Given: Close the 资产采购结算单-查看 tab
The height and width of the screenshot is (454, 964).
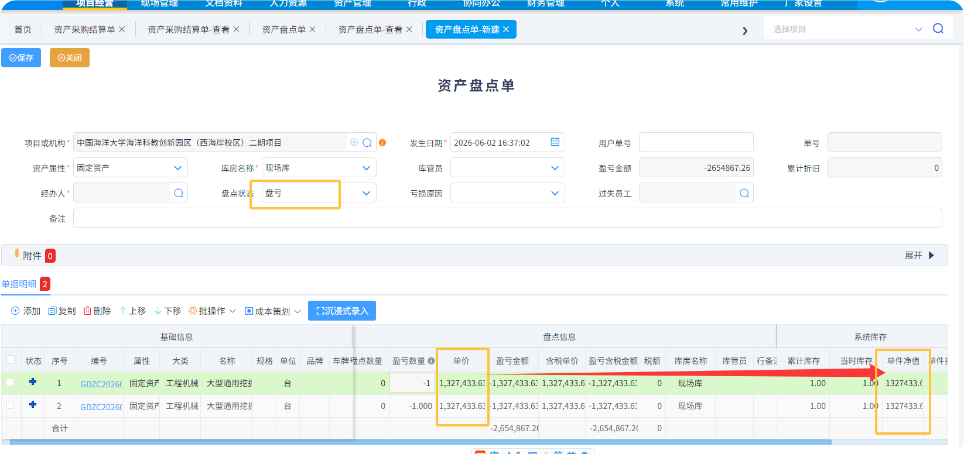Looking at the screenshot, I should (x=236, y=29).
